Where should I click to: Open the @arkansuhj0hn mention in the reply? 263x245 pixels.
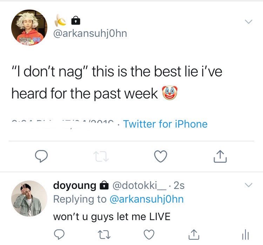[147, 199]
